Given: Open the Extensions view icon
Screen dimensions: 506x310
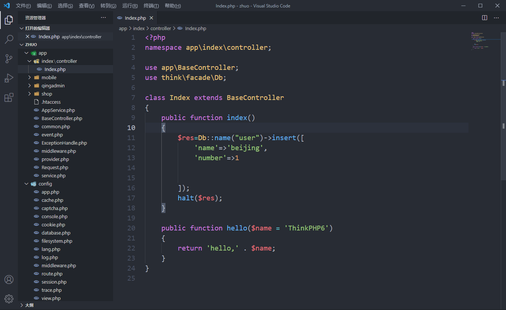Looking at the screenshot, I should [9, 97].
